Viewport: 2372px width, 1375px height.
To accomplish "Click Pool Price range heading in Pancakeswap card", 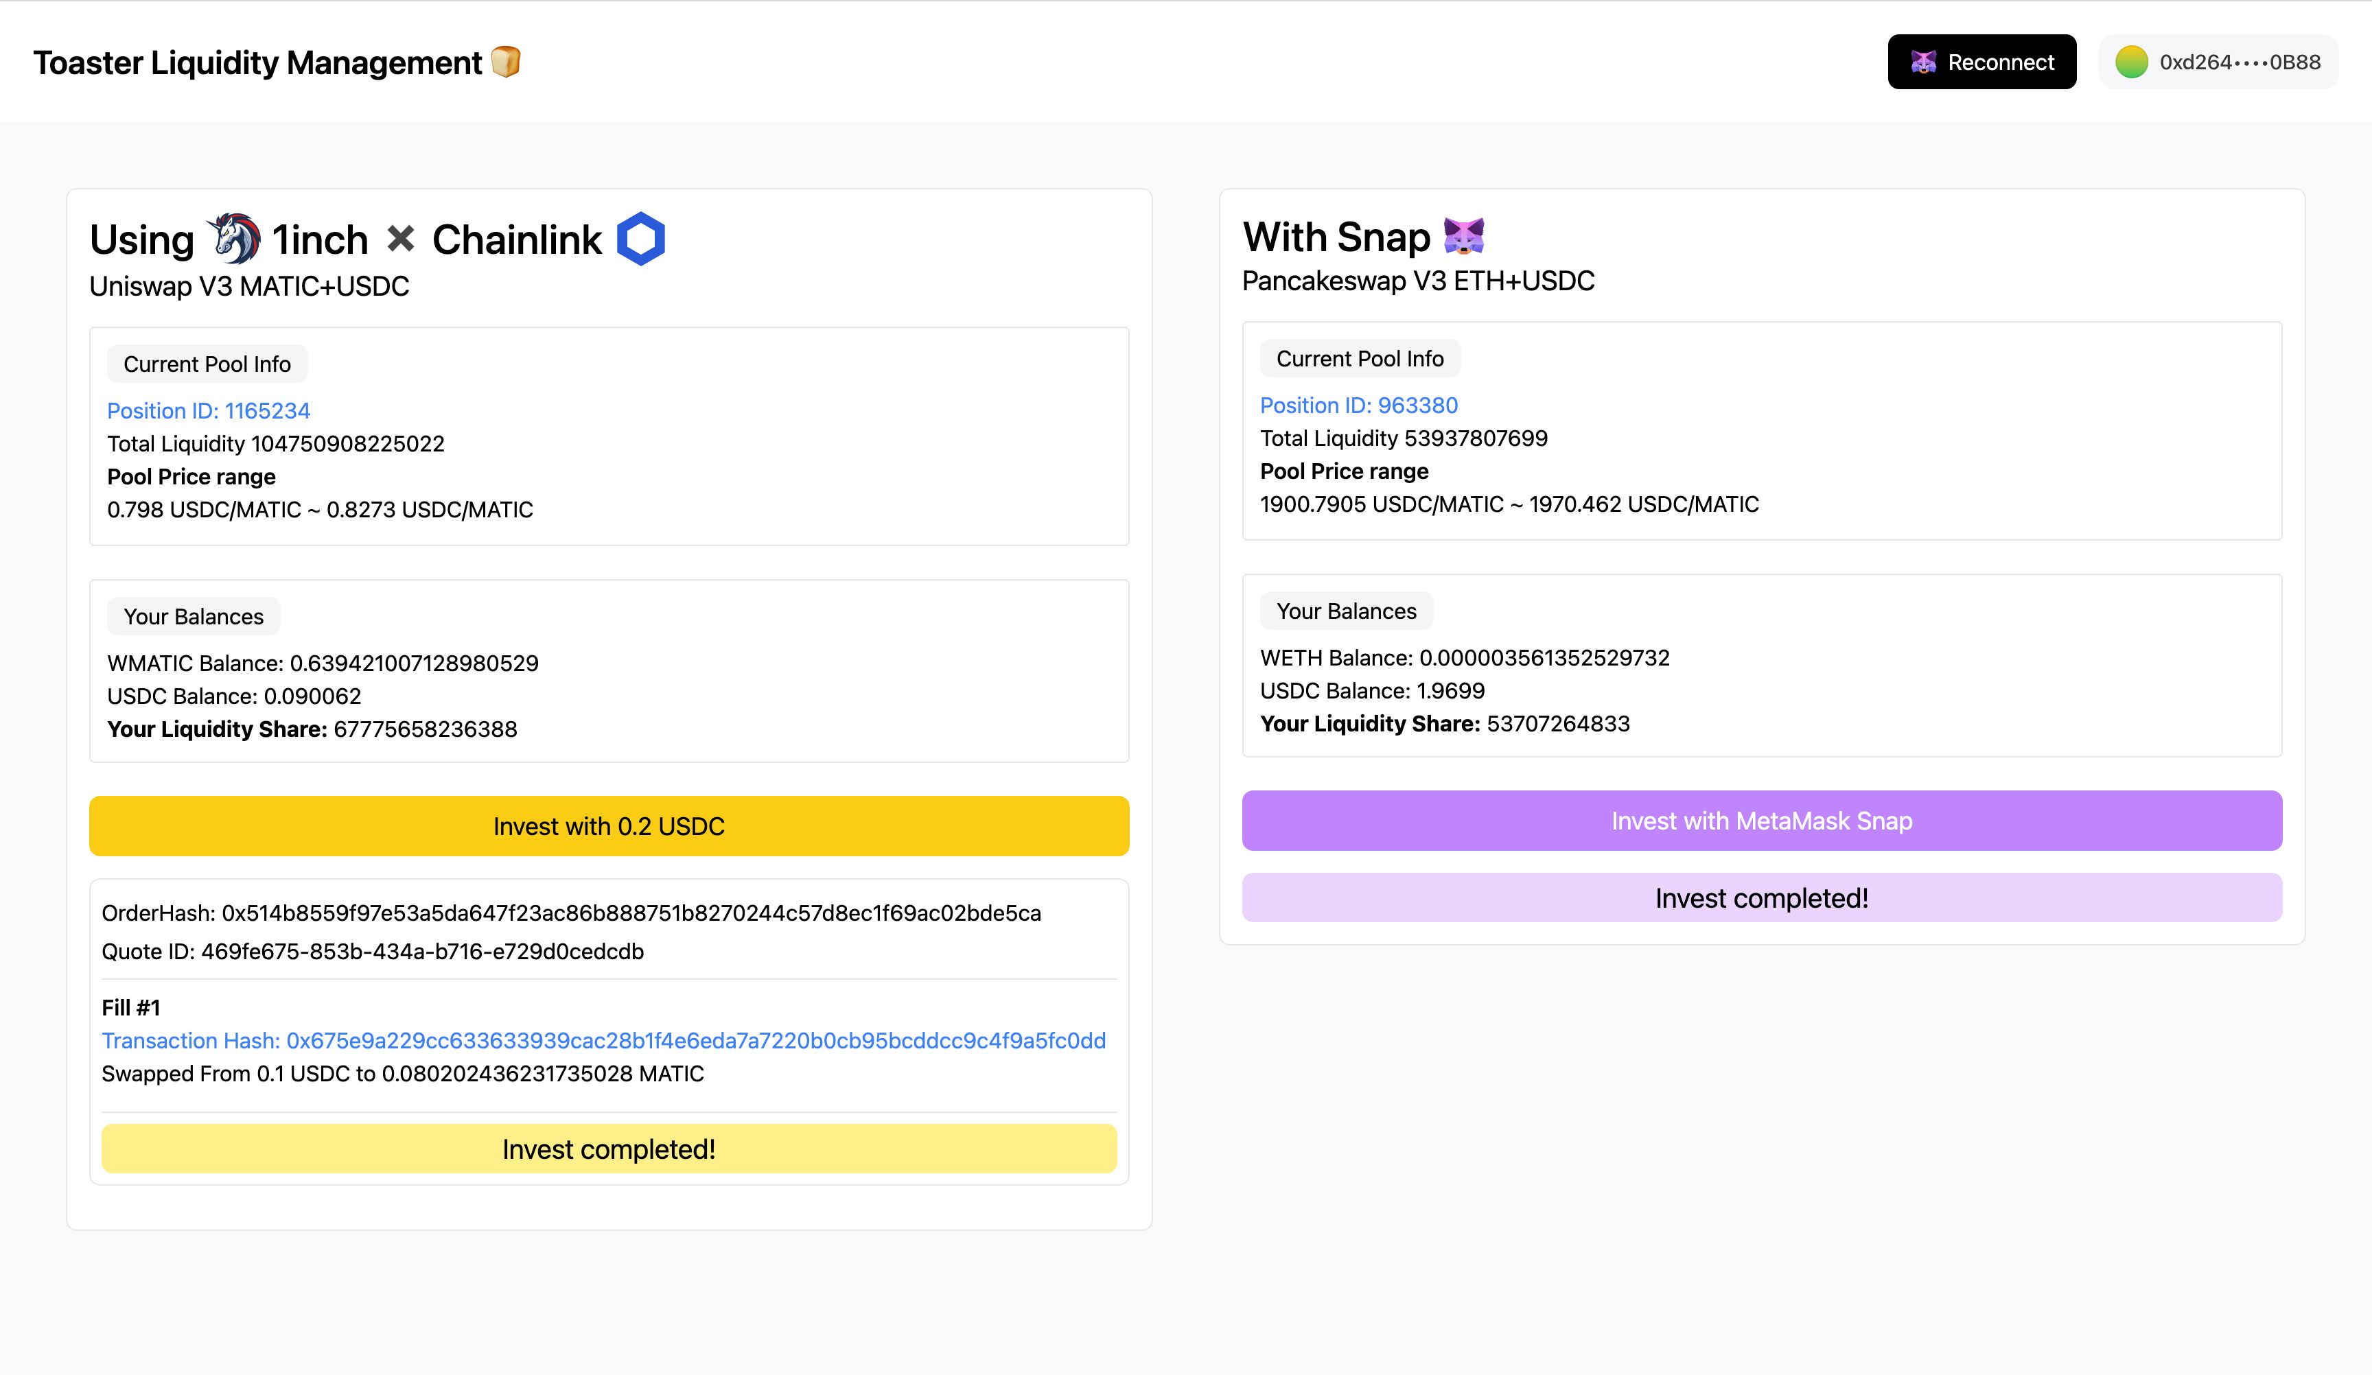I will (1344, 471).
